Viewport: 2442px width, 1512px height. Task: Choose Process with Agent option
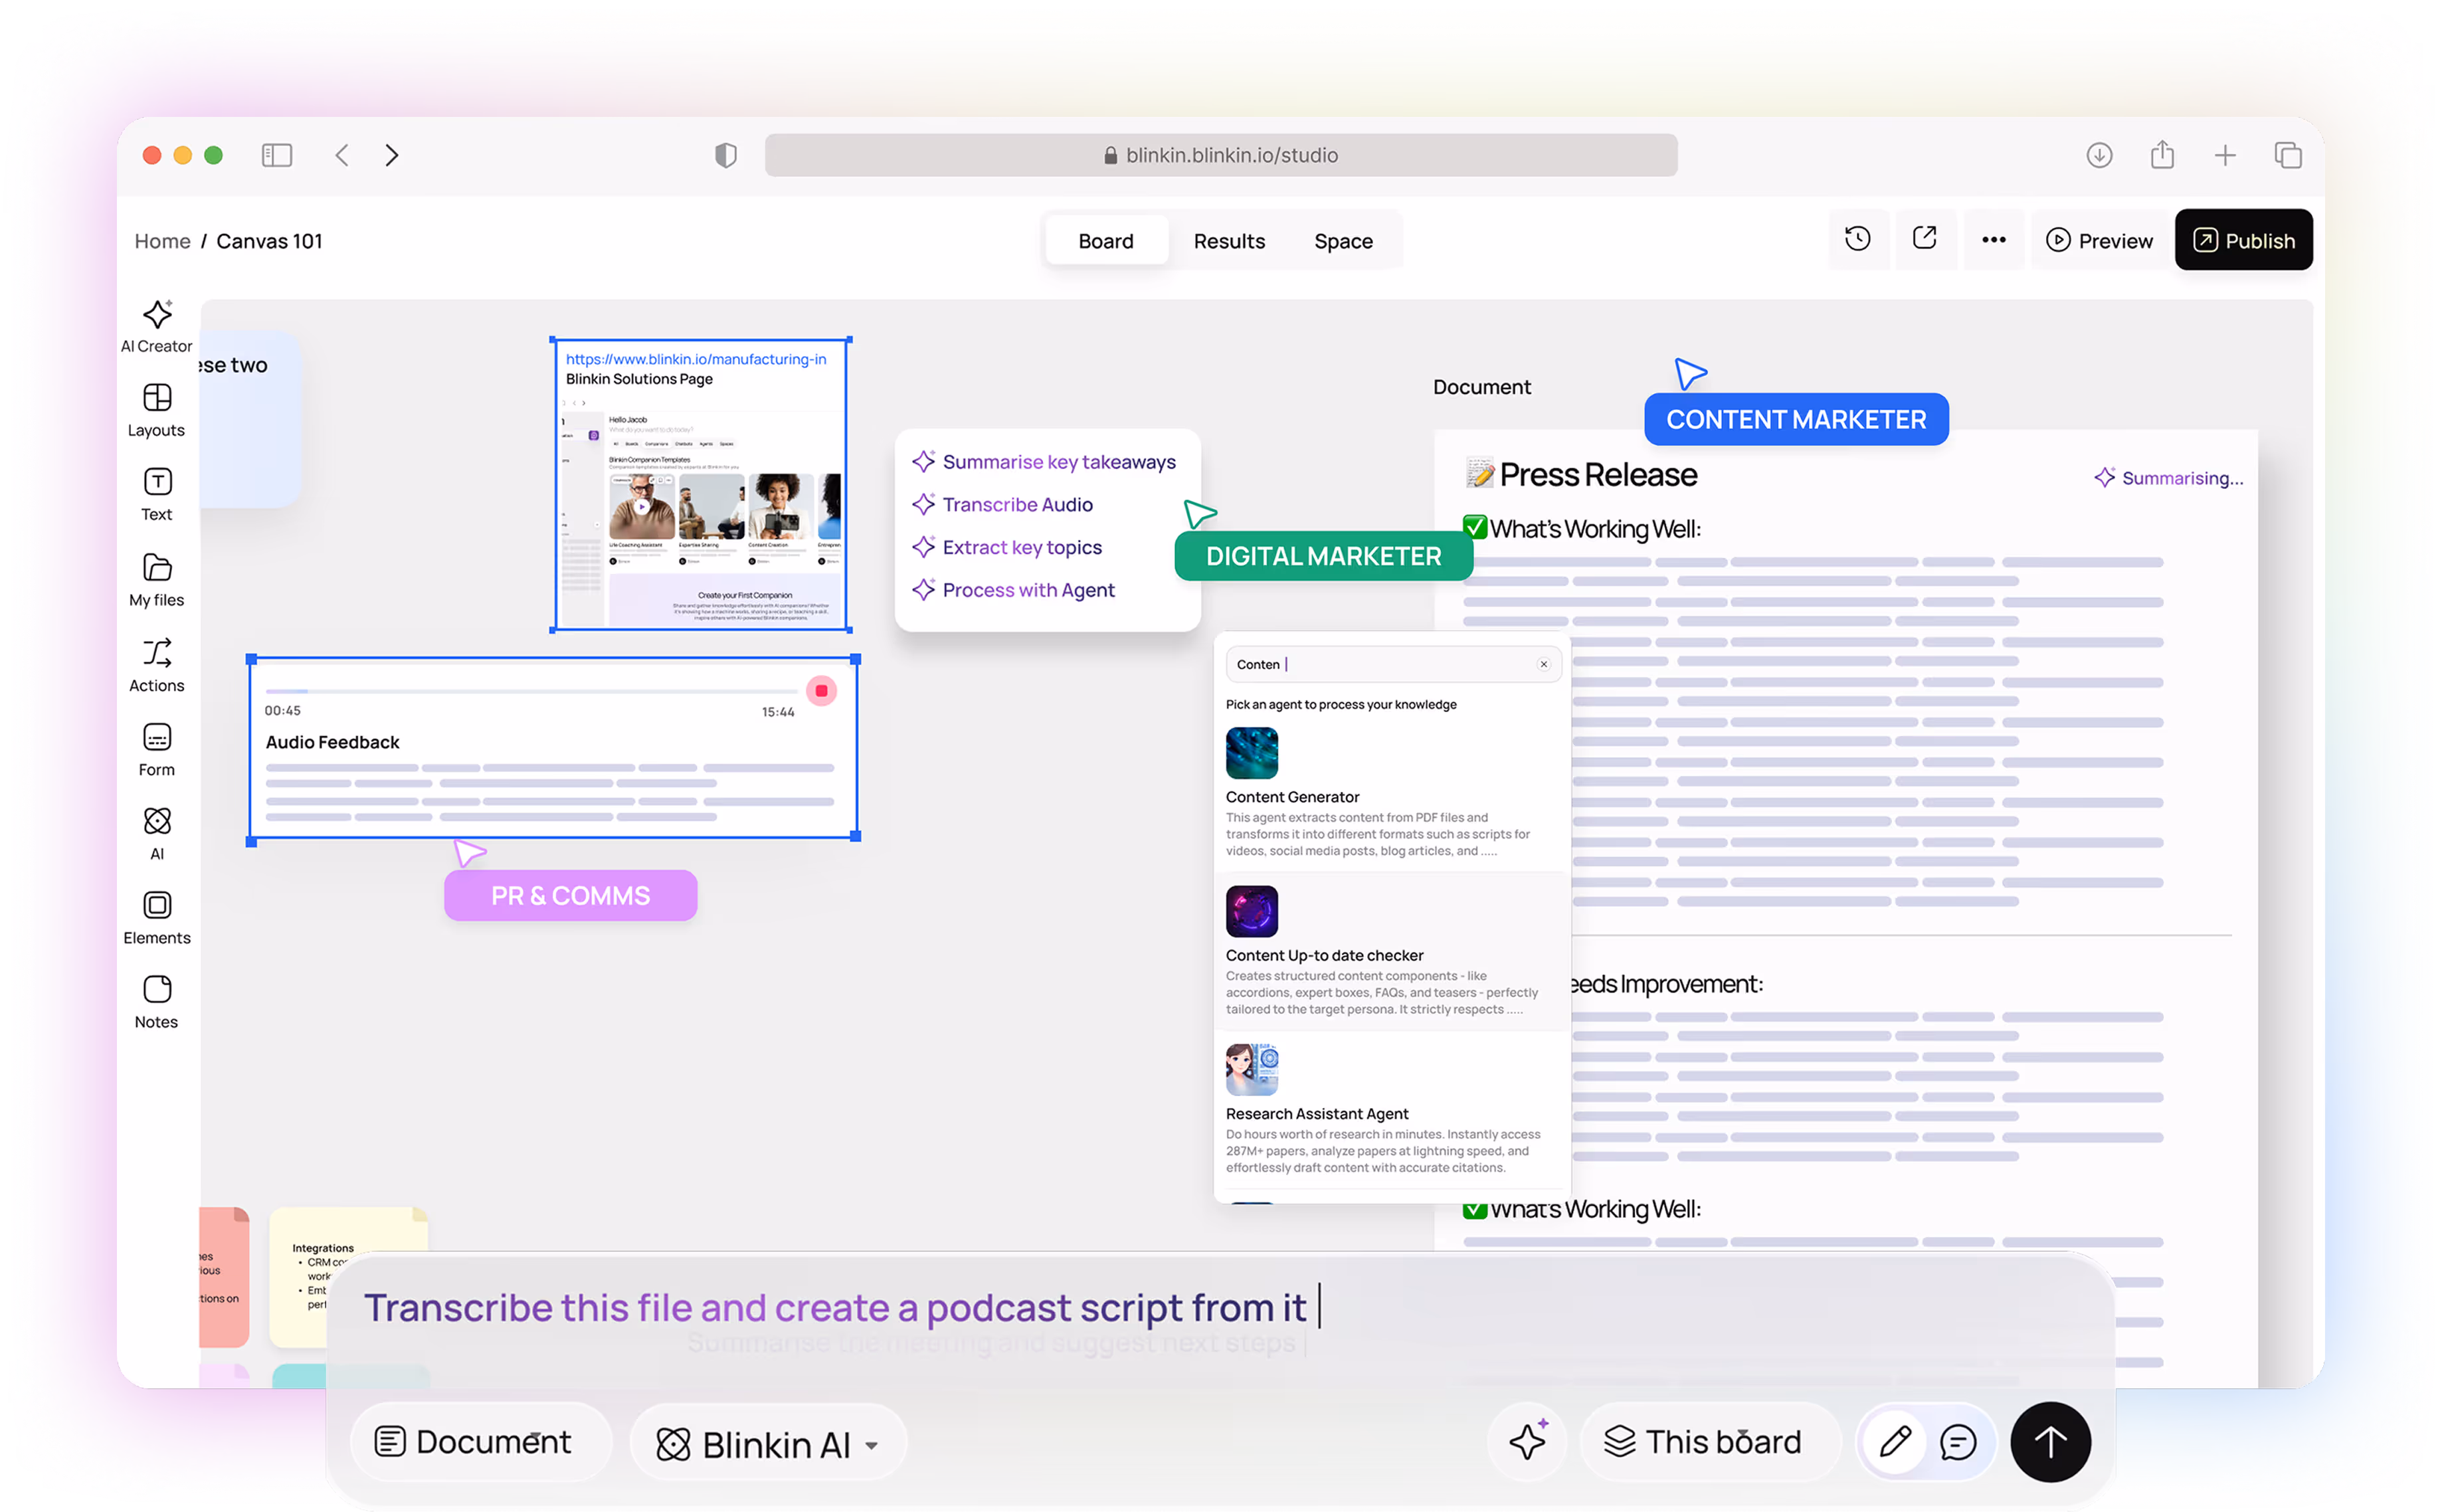point(1014,590)
